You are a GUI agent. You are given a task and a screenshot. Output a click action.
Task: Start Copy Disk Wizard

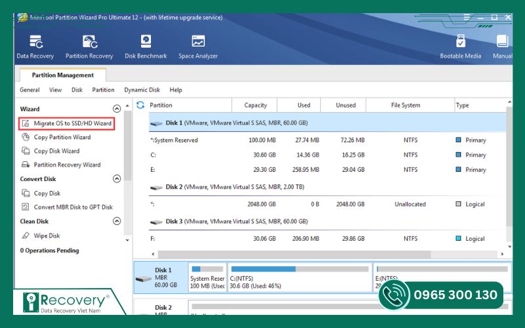56,151
